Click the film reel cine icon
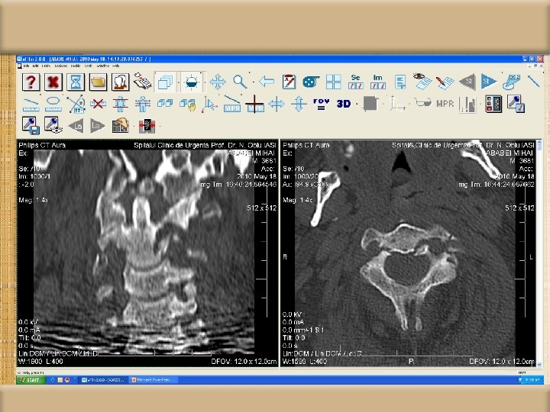This screenshot has width=550, height=412. (x=311, y=82)
